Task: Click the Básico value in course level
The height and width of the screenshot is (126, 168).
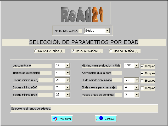Action: (90, 31)
